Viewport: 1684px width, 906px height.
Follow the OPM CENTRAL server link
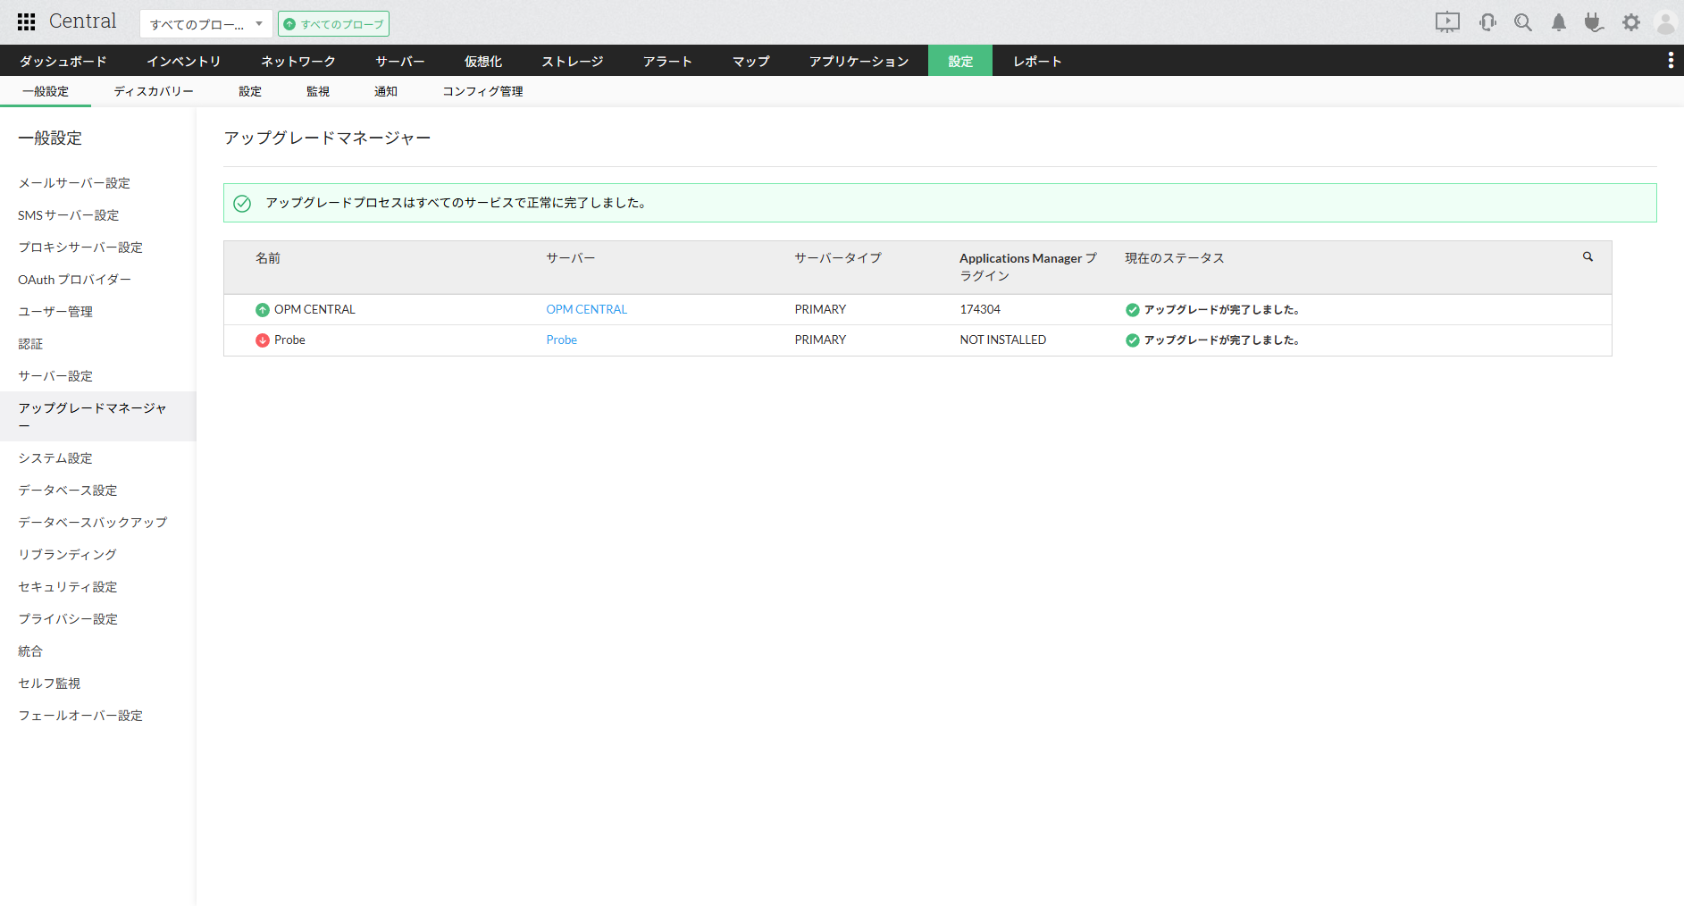[587, 310]
